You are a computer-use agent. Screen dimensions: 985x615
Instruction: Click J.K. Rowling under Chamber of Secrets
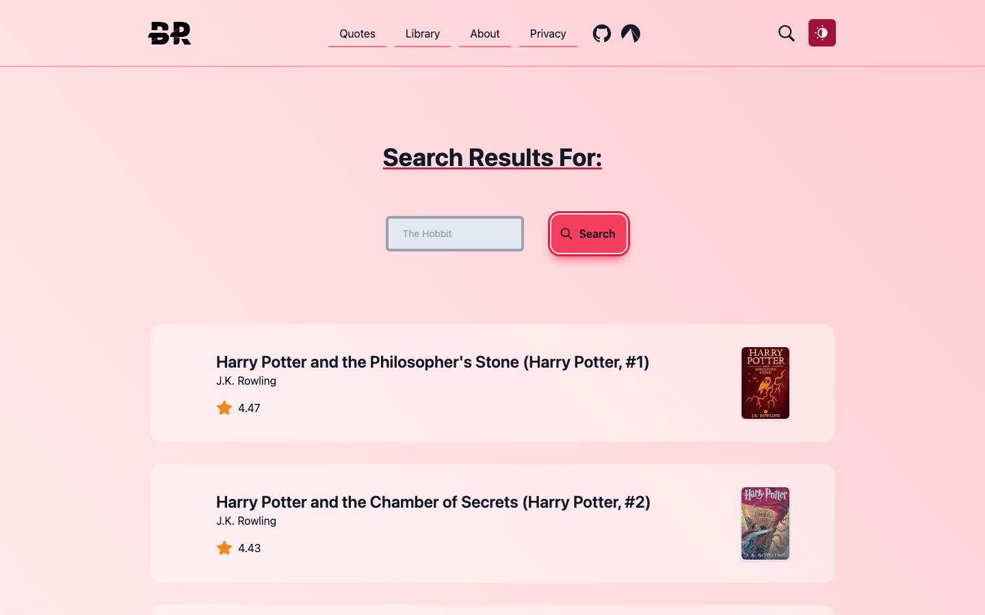[246, 521]
